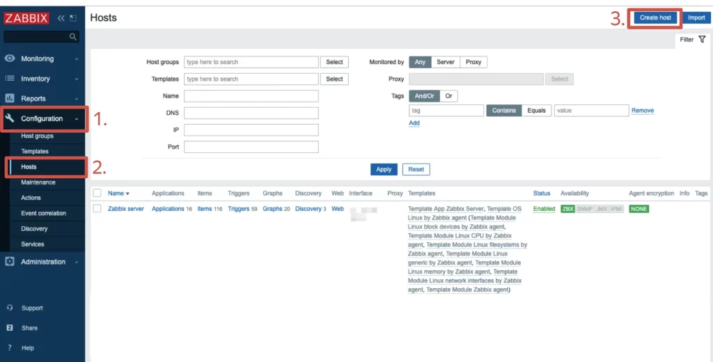Open Zabbix server Items link
This screenshot has width=713, height=362.
[x=205, y=209]
